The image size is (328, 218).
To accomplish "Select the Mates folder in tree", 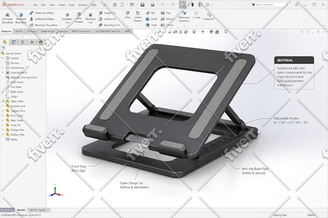I will point(12,140).
